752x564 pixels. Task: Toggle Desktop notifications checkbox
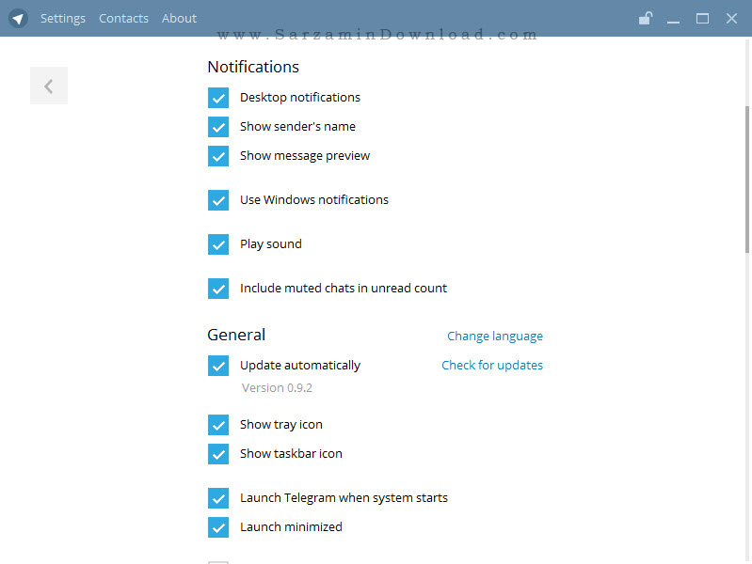218,98
